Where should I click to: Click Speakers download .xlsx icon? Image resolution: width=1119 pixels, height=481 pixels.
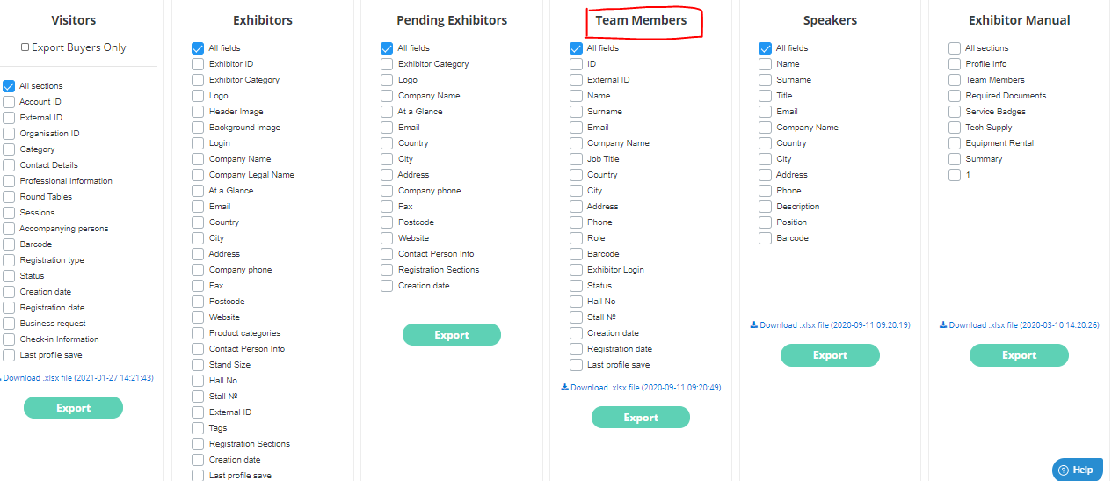click(x=754, y=325)
